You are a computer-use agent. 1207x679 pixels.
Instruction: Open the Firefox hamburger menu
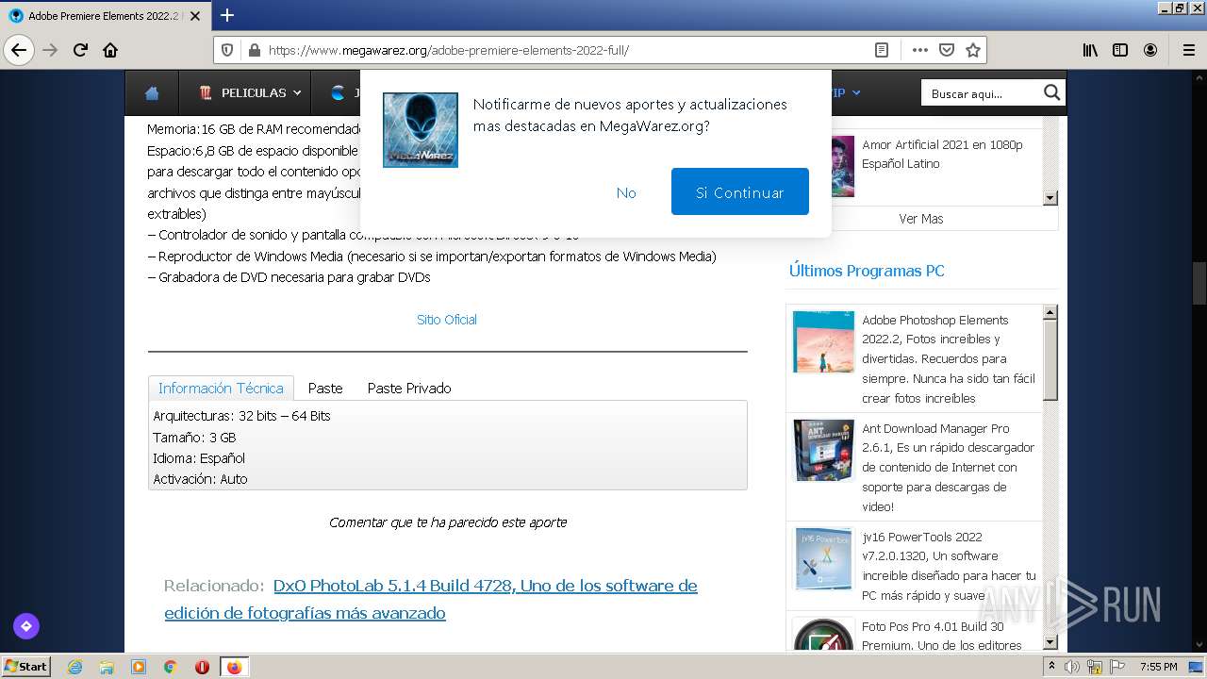(x=1188, y=50)
